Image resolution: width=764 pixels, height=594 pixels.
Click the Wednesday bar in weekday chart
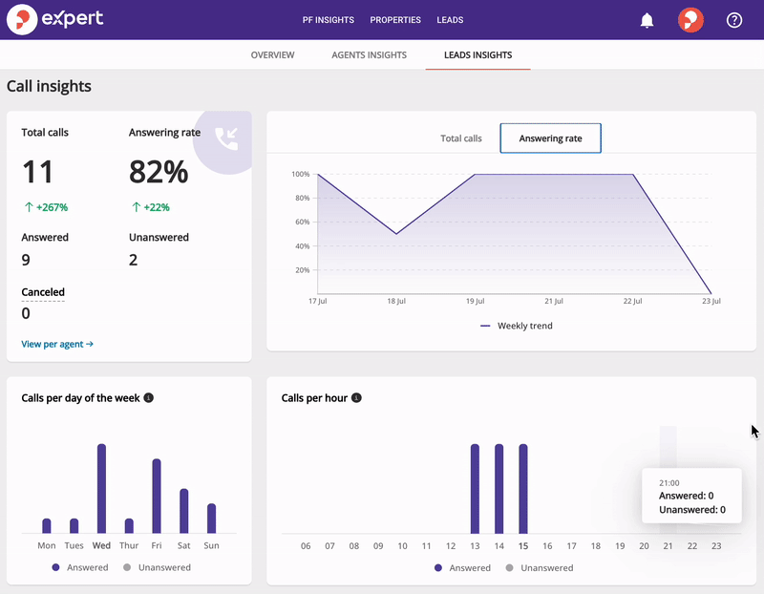coord(101,488)
